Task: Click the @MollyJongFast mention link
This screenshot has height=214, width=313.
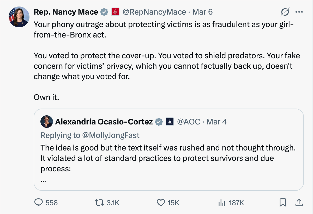Action: coord(111,135)
